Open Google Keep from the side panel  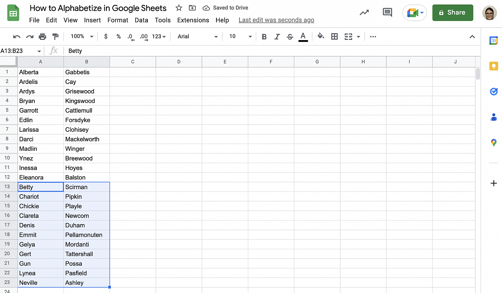494,66
